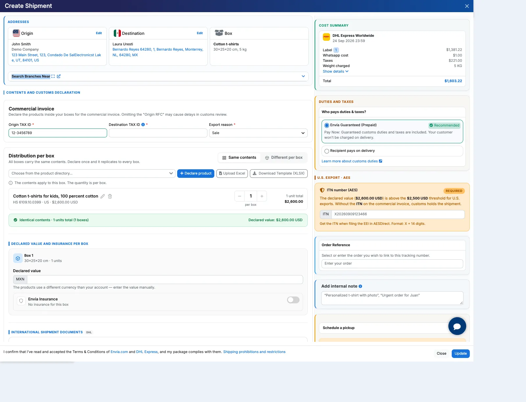
Task: Click the fullscreen icon beside Search Branches Near
Action: tap(53, 76)
